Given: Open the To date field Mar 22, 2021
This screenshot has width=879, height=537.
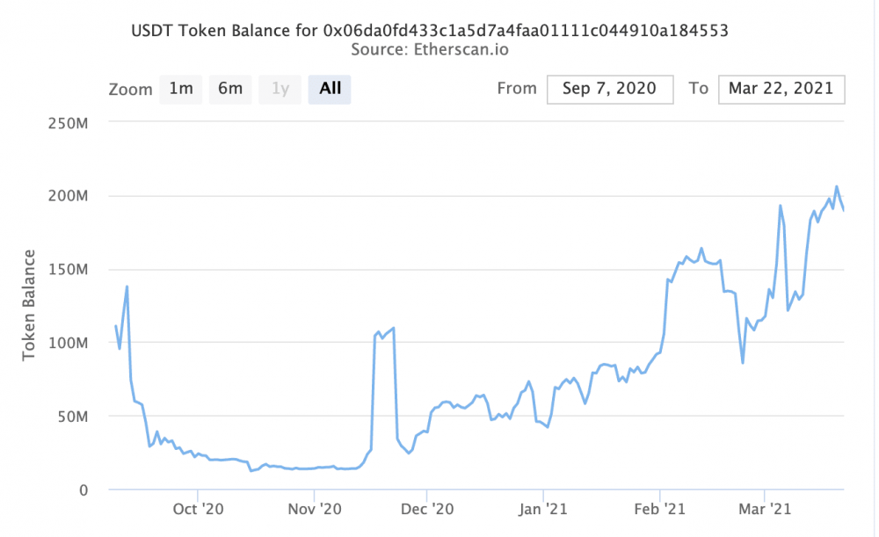Looking at the screenshot, I should 781,89.
